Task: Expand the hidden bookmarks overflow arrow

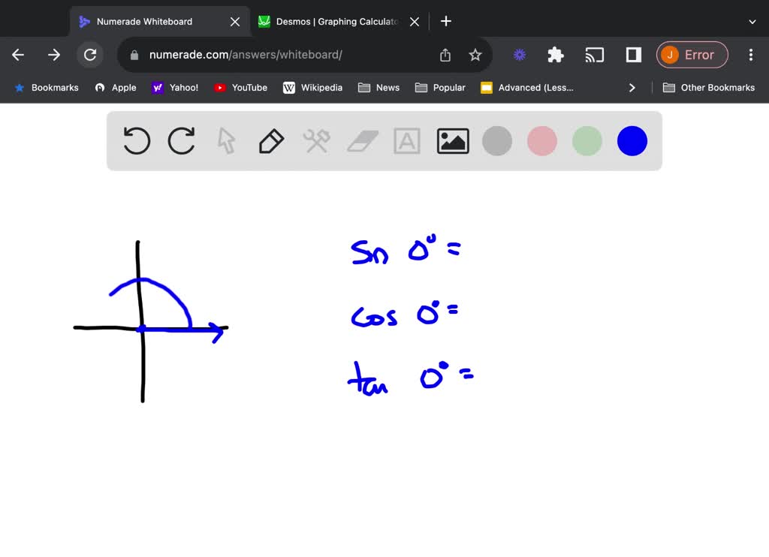Action: tap(632, 87)
